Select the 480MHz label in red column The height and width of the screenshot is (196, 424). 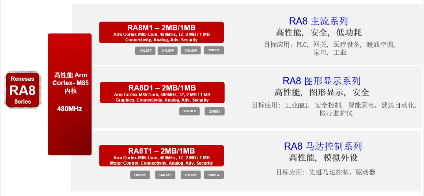[70, 109]
